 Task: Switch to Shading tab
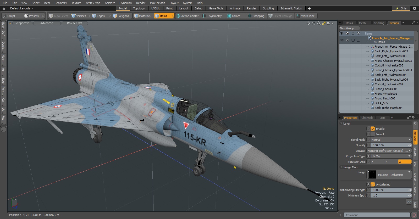pyautogui.click(x=379, y=23)
